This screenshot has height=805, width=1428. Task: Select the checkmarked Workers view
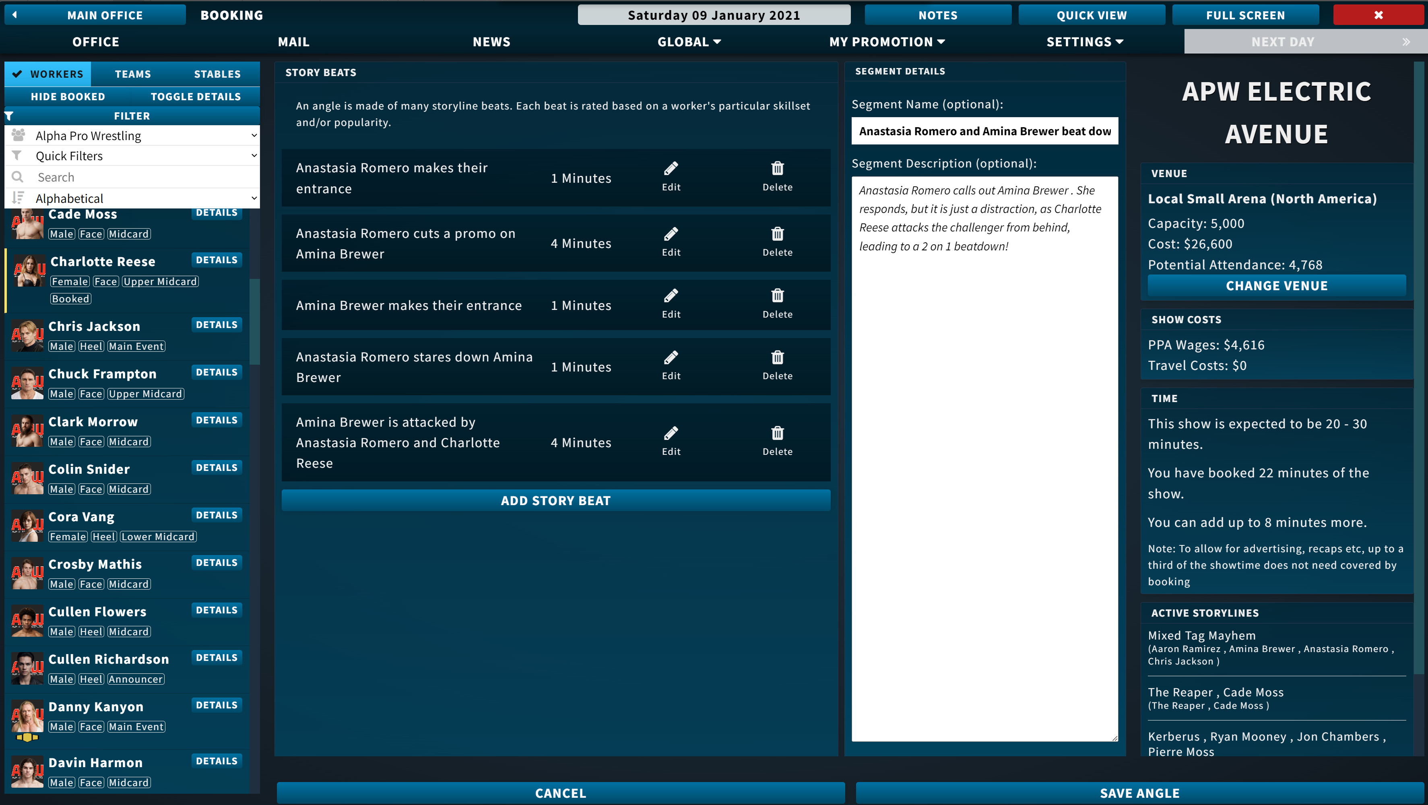[47, 73]
